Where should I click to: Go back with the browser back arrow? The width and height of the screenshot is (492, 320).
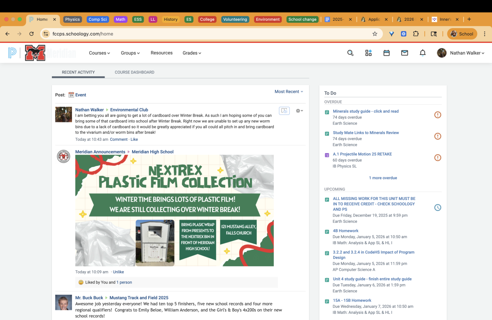[x=7, y=34]
